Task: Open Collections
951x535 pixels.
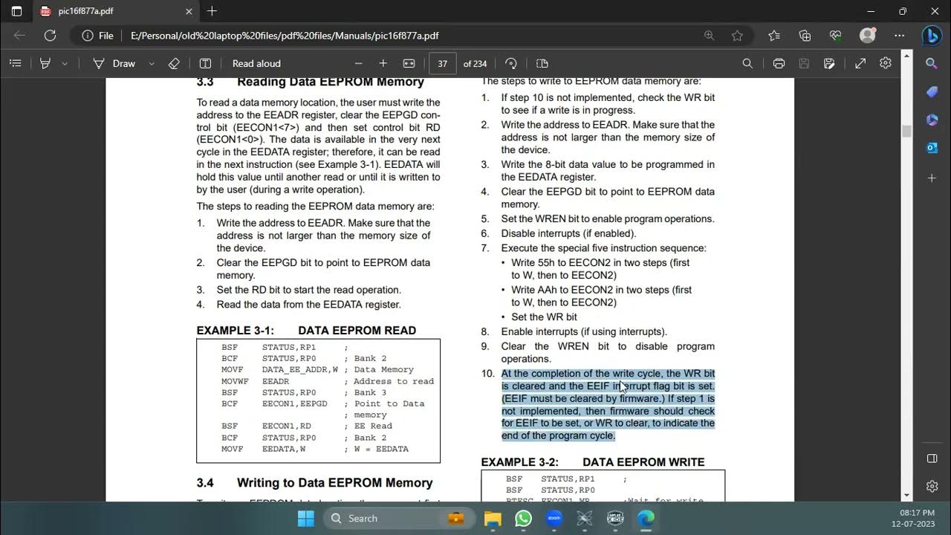Action: pyautogui.click(x=805, y=35)
